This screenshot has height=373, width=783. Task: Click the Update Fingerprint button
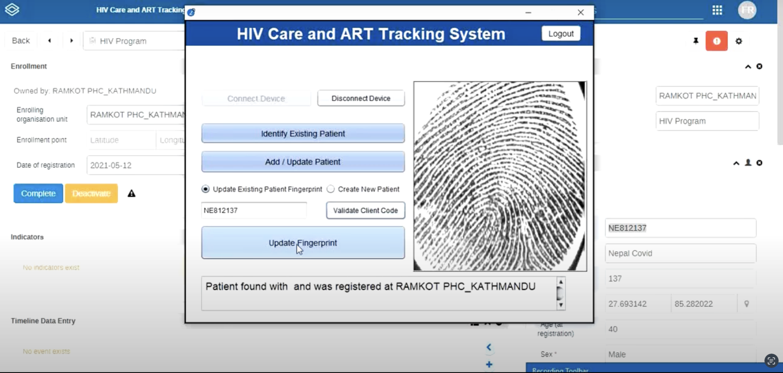click(x=302, y=242)
